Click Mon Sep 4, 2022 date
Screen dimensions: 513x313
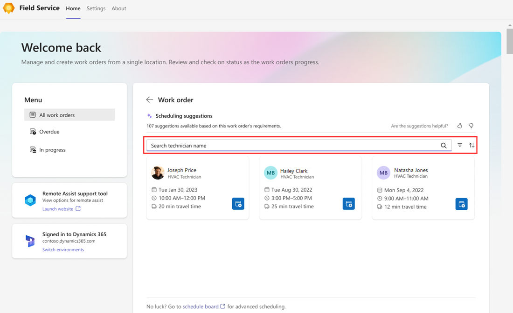click(404, 190)
